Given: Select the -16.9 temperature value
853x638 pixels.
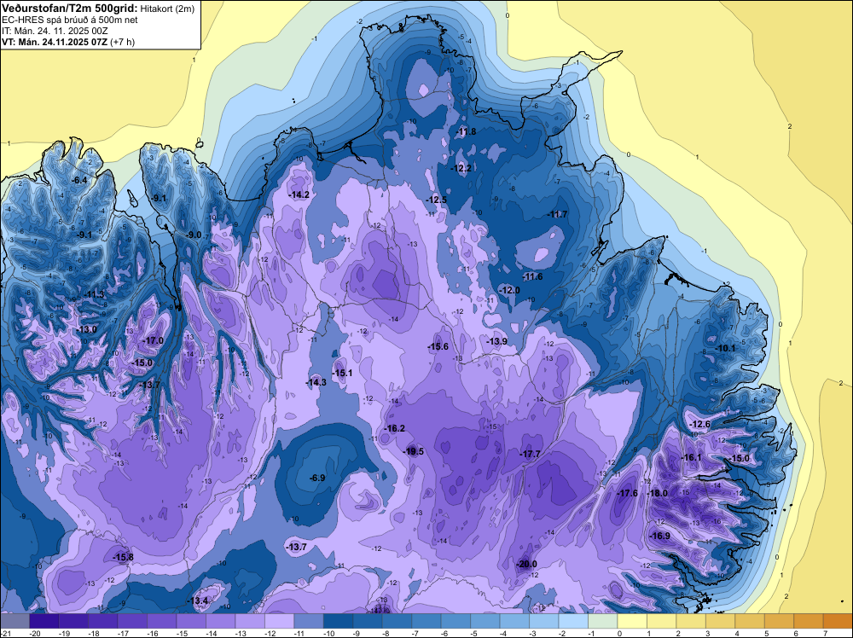Looking at the screenshot, I should pos(660,536).
